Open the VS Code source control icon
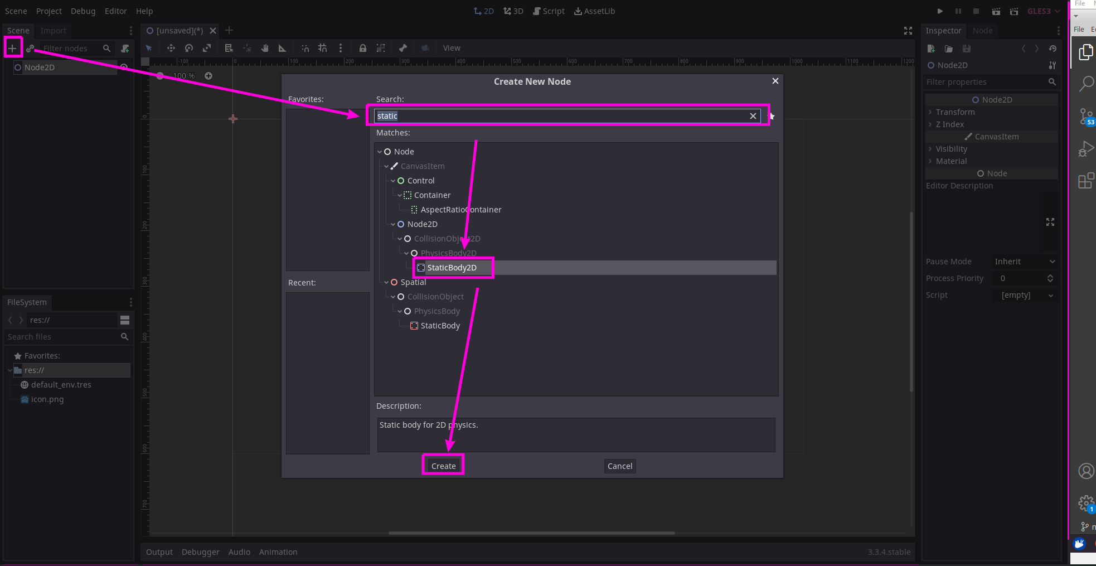This screenshot has height=566, width=1096. coord(1085,117)
